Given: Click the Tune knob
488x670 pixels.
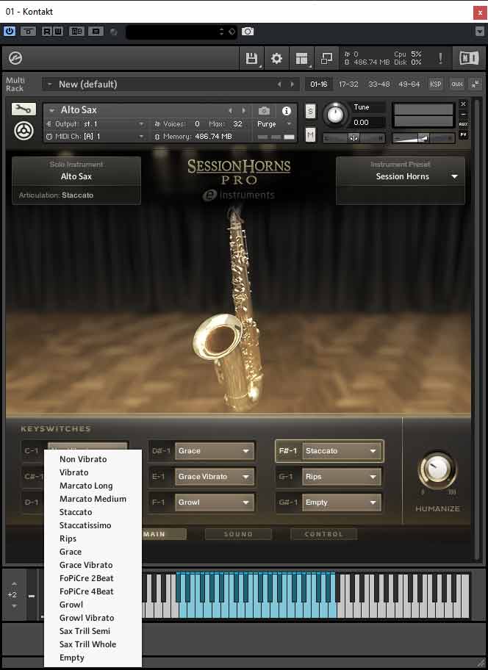Looking at the screenshot, I should click(335, 115).
